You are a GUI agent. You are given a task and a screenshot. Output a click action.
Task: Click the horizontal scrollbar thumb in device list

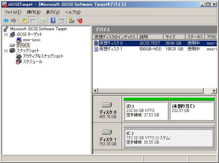pos(151,91)
